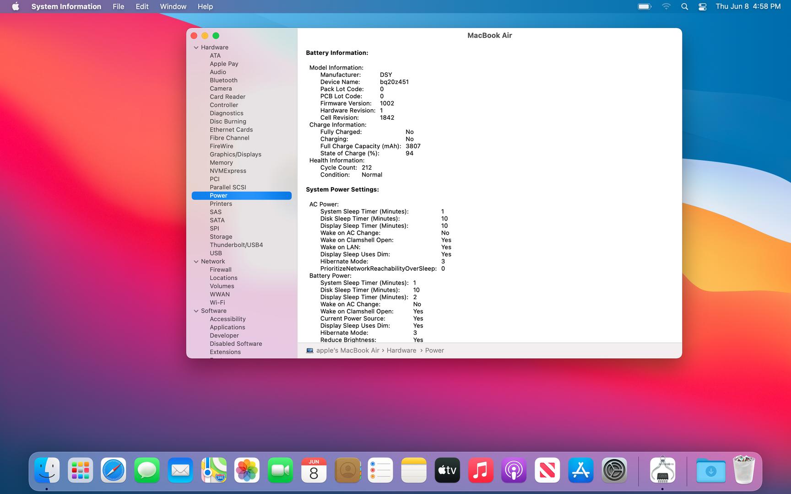Open Finder from the dock
Viewport: 791px width, 494px height.
47,470
